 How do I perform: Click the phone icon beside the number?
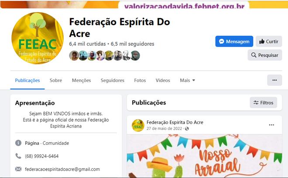[x=18, y=156]
